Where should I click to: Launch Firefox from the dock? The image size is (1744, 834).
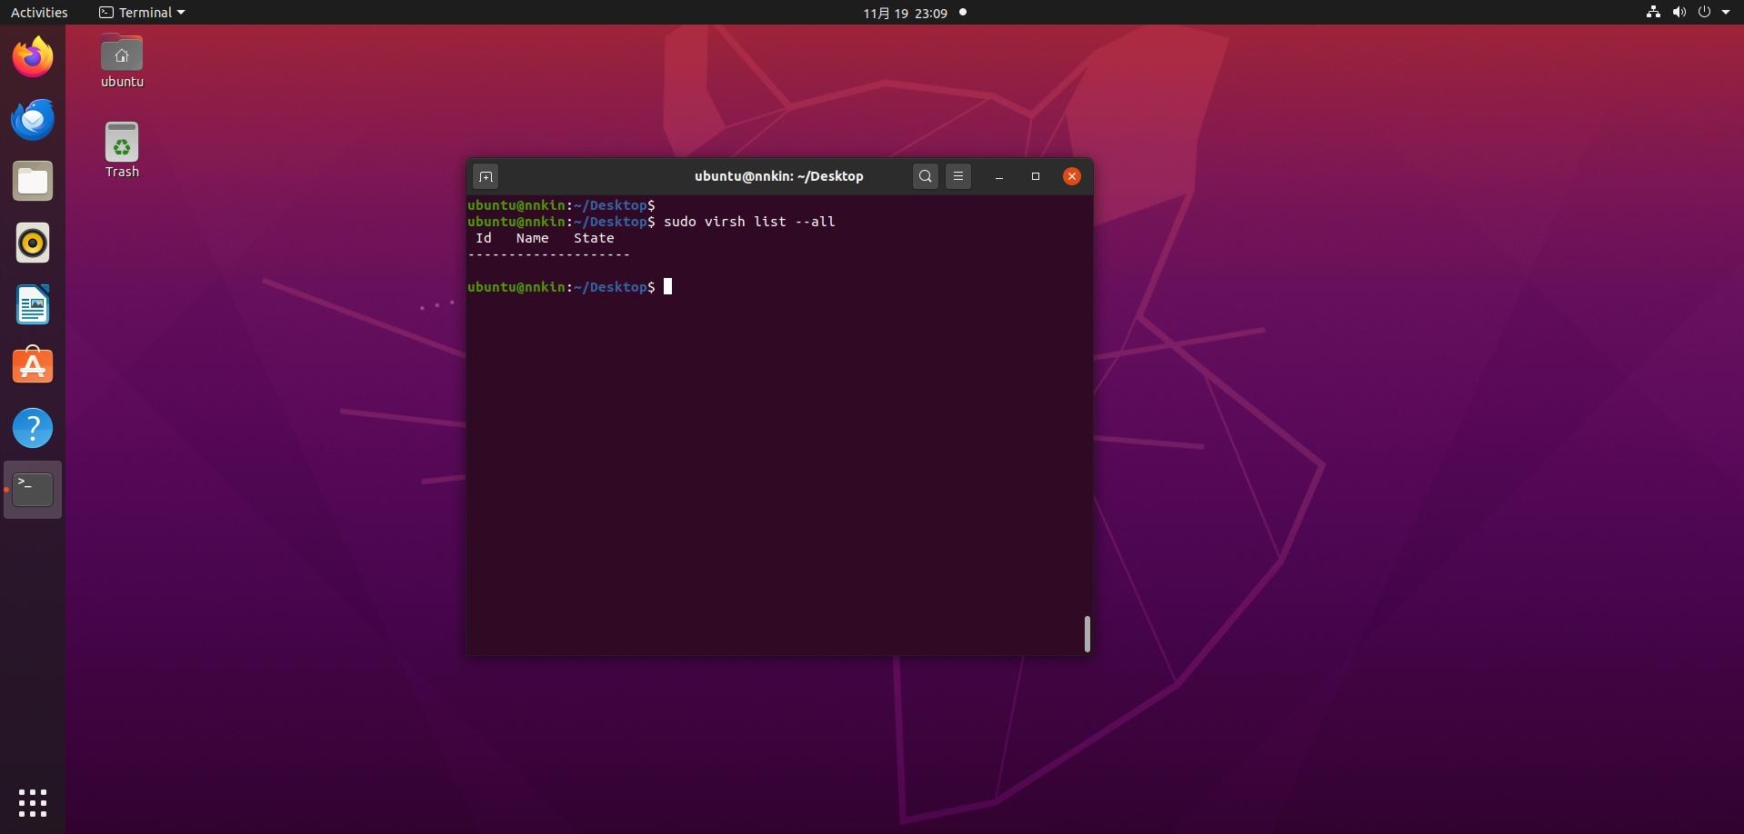(x=33, y=58)
